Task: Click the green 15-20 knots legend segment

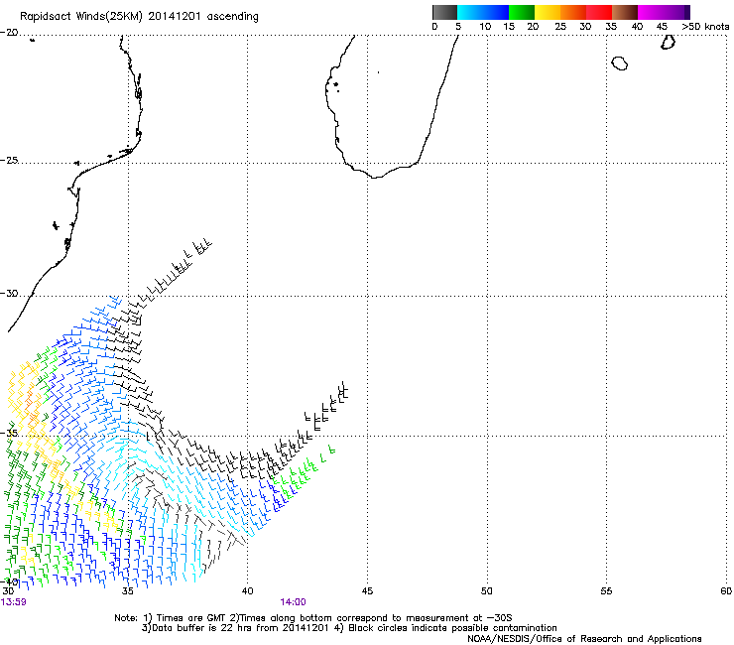Action: tap(522, 12)
